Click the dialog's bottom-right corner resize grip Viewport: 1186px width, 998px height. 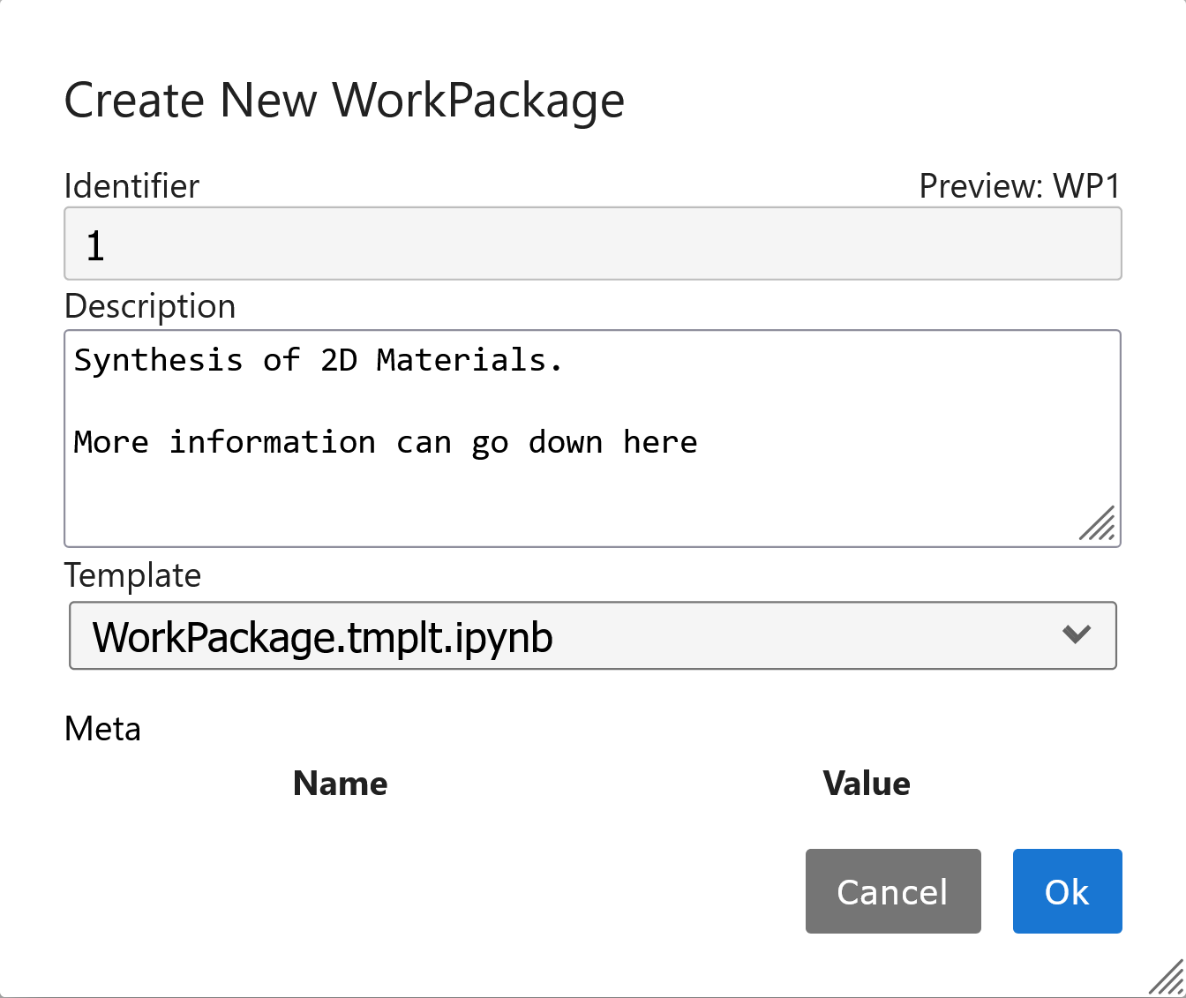point(1168,979)
